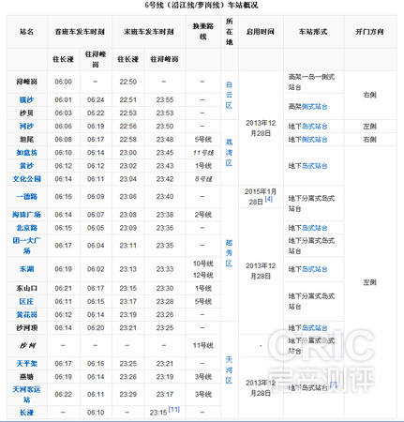This screenshot has width=404, height=422.
Task: Select the 10号线 transfer in the 东湖 row
Action: coord(203,264)
